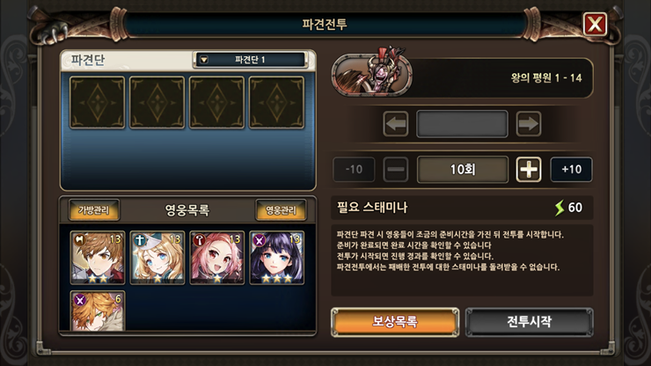The width and height of the screenshot is (651, 366).
Task: Click the 전투시작 battle start button
Action: point(529,322)
